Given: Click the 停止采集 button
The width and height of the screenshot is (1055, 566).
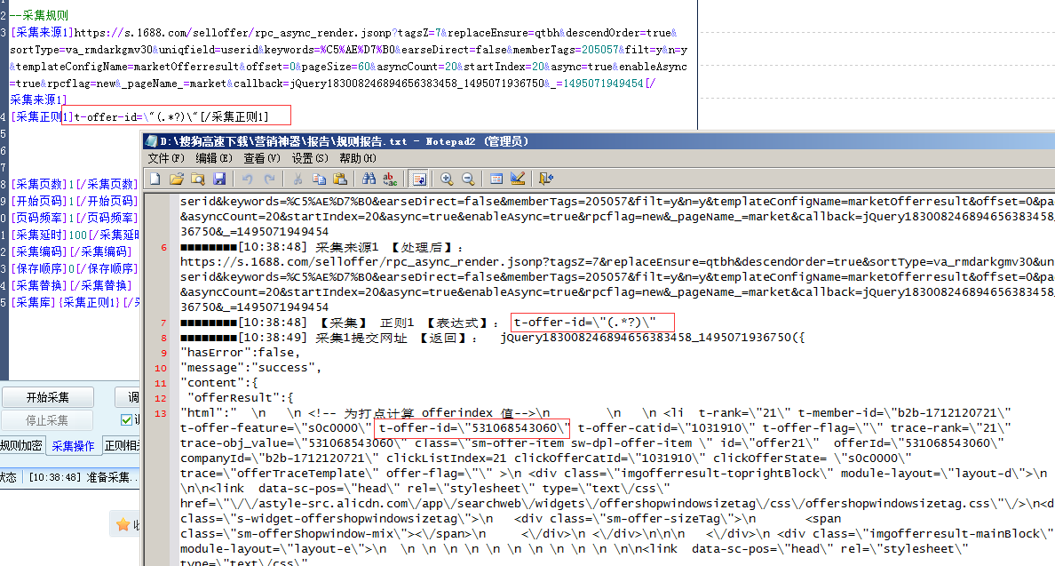Looking at the screenshot, I should tap(47, 420).
